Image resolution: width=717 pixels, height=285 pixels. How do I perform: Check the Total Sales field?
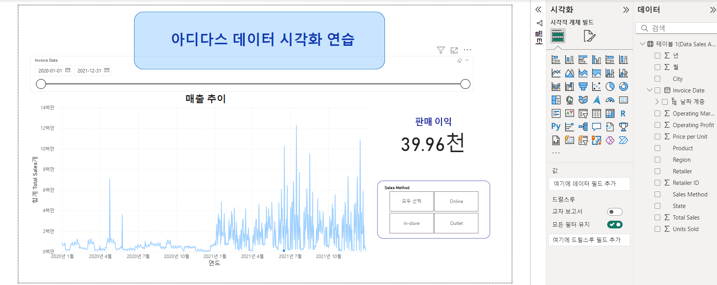coord(657,217)
